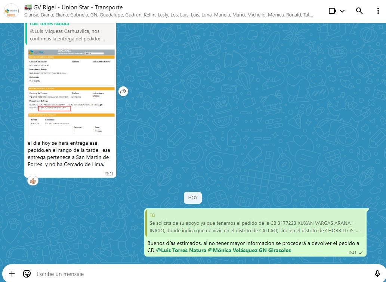The width and height of the screenshot is (386, 282).
Task: Click the thumbs up reaction
Action: [33, 181]
